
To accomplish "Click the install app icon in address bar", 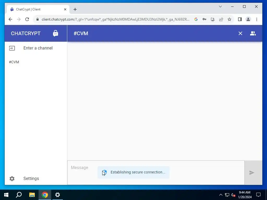I will pyautogui.click(x=213, y=19).
